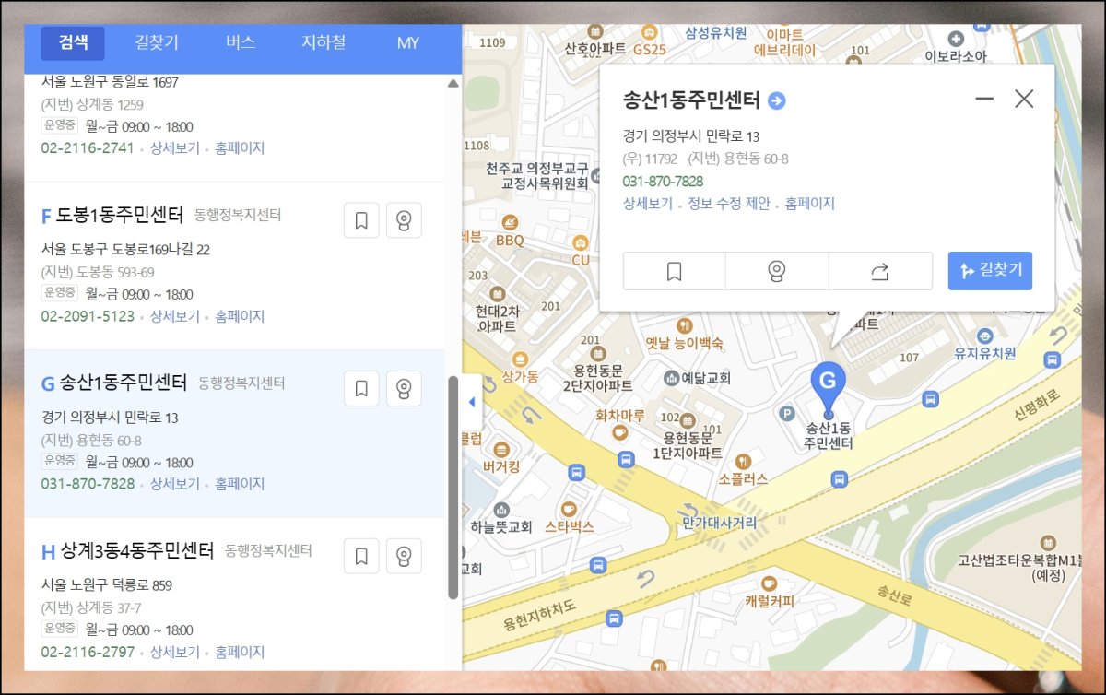Open 홈페이지 for 송산1동주민센터 list item

240,484
